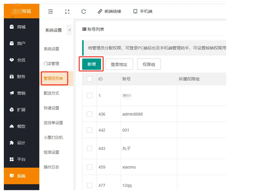Open 营销 marketing section

click(x=21, y=93)
